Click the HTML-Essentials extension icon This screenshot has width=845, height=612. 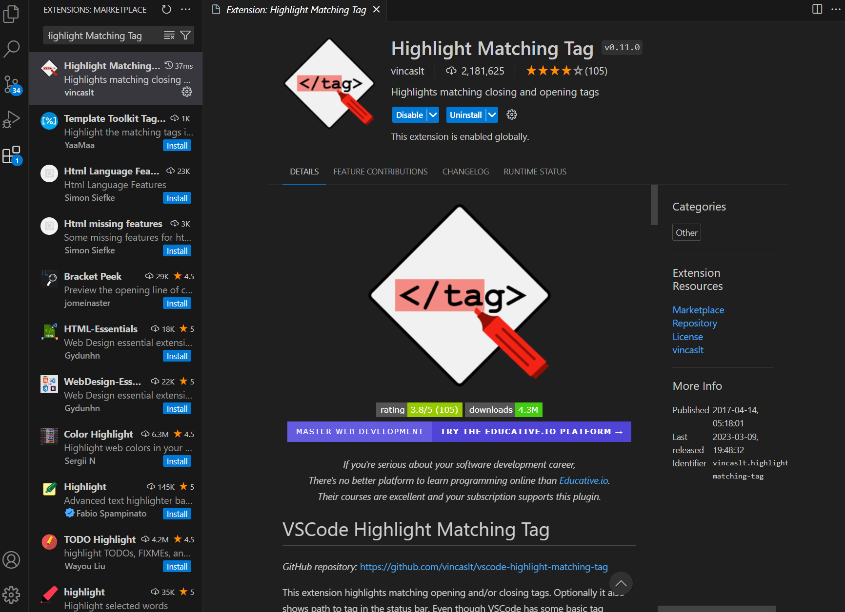pyautogui.click(x=49, y=332)
